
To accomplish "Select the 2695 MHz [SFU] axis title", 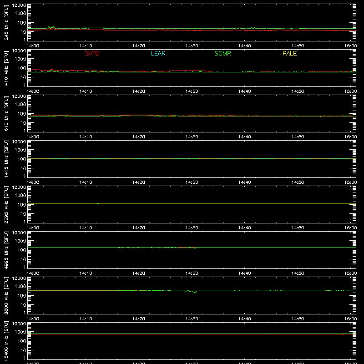I will point(6,204).
